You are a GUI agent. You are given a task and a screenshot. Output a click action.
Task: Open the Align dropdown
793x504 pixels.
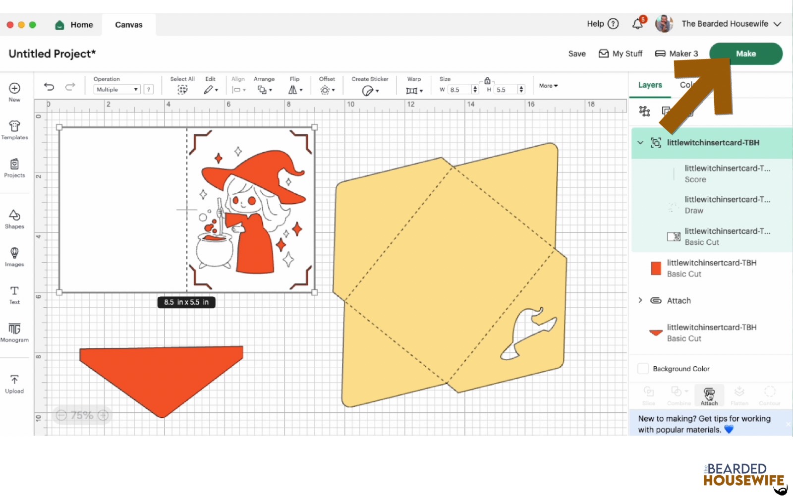click(x=238, y=90)
